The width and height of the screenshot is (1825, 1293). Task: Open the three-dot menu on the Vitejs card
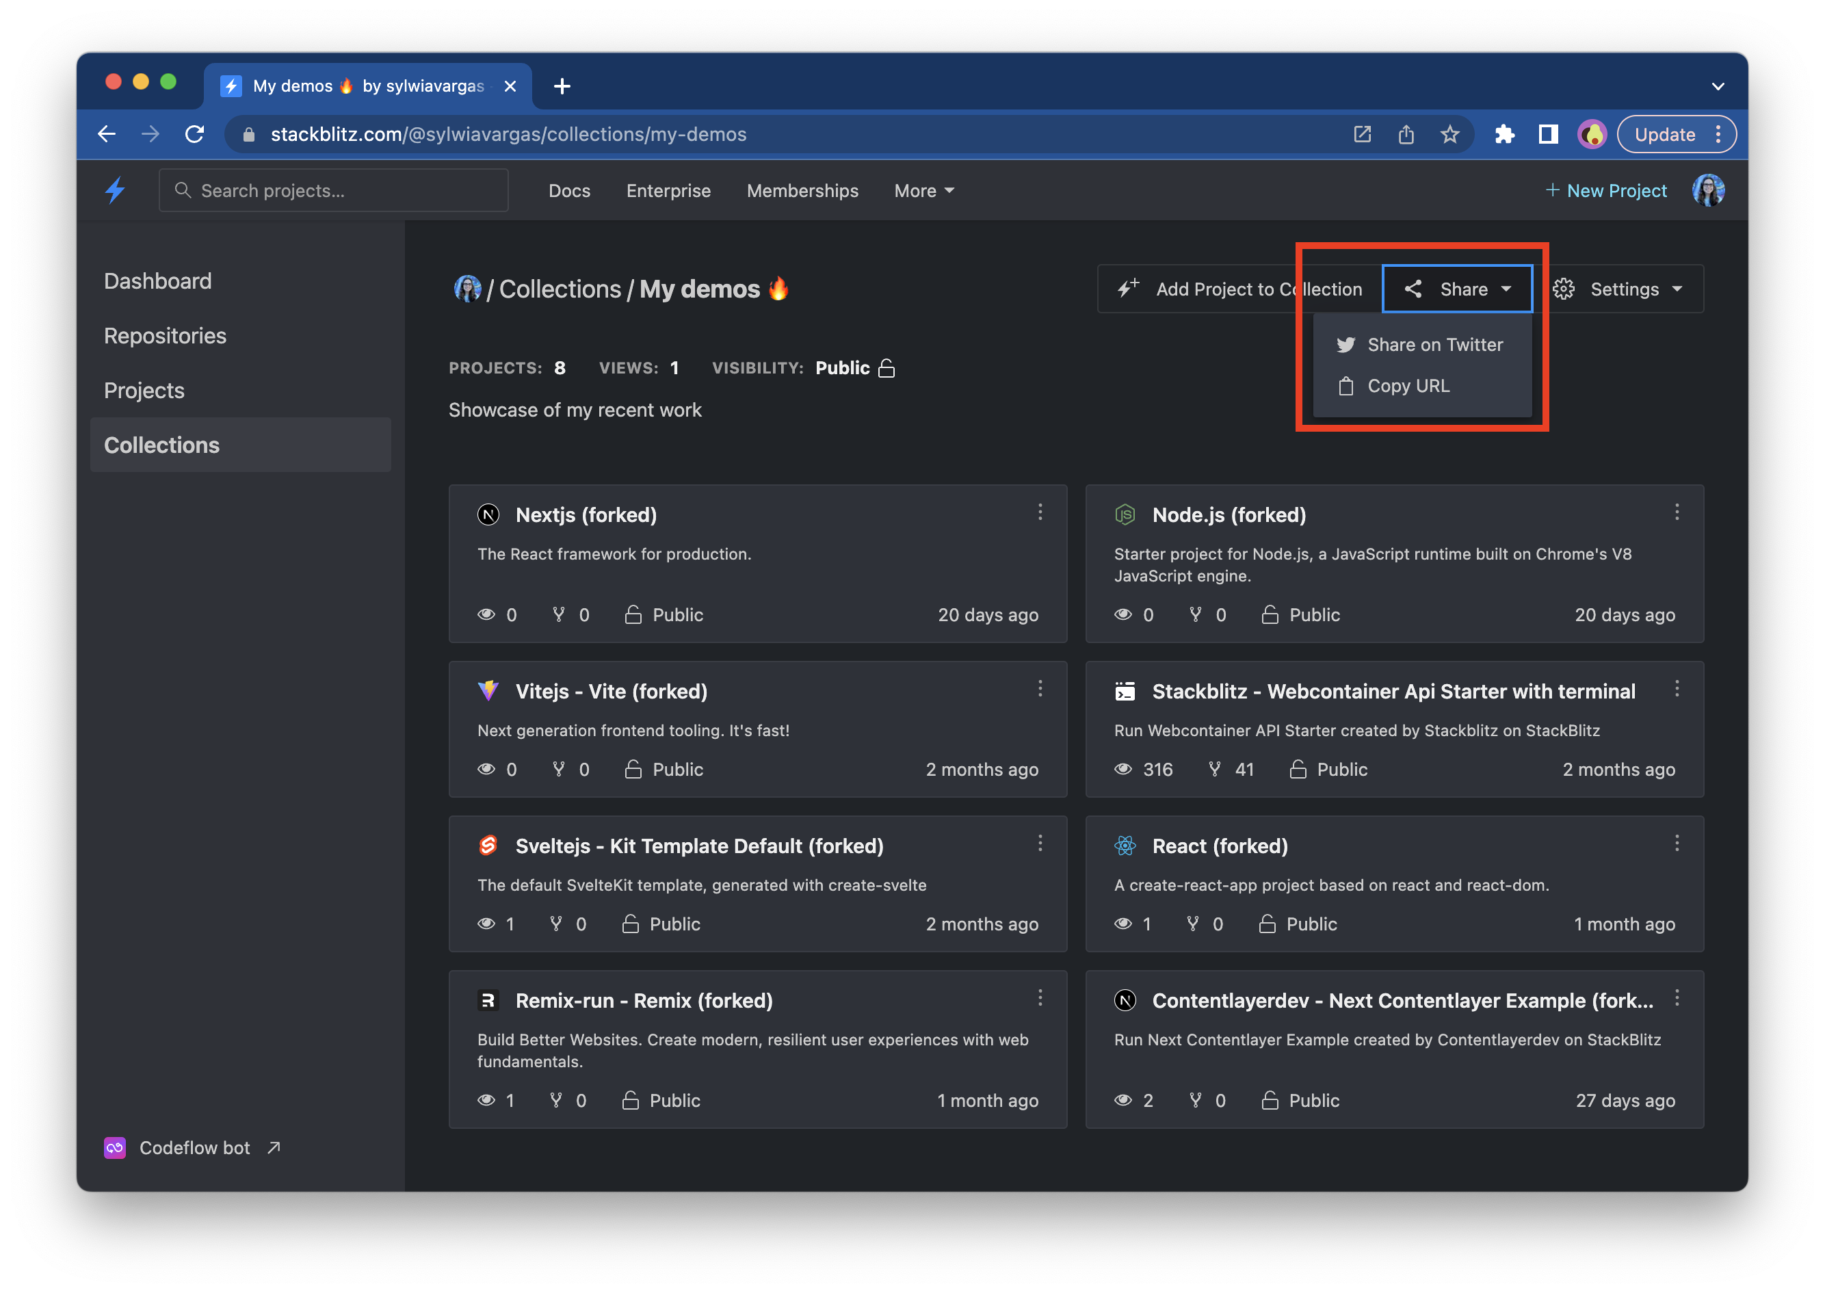click(1040, 689)
